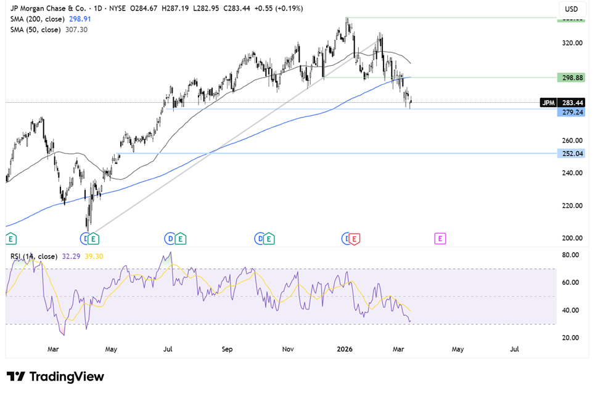The height and width of the screenshot is (395, 595).
Task: Click the blue 279.24 price level label
Action: pyautogui.click(x=571, y=112)
